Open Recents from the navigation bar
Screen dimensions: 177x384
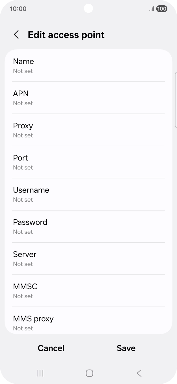pos(40,373)
